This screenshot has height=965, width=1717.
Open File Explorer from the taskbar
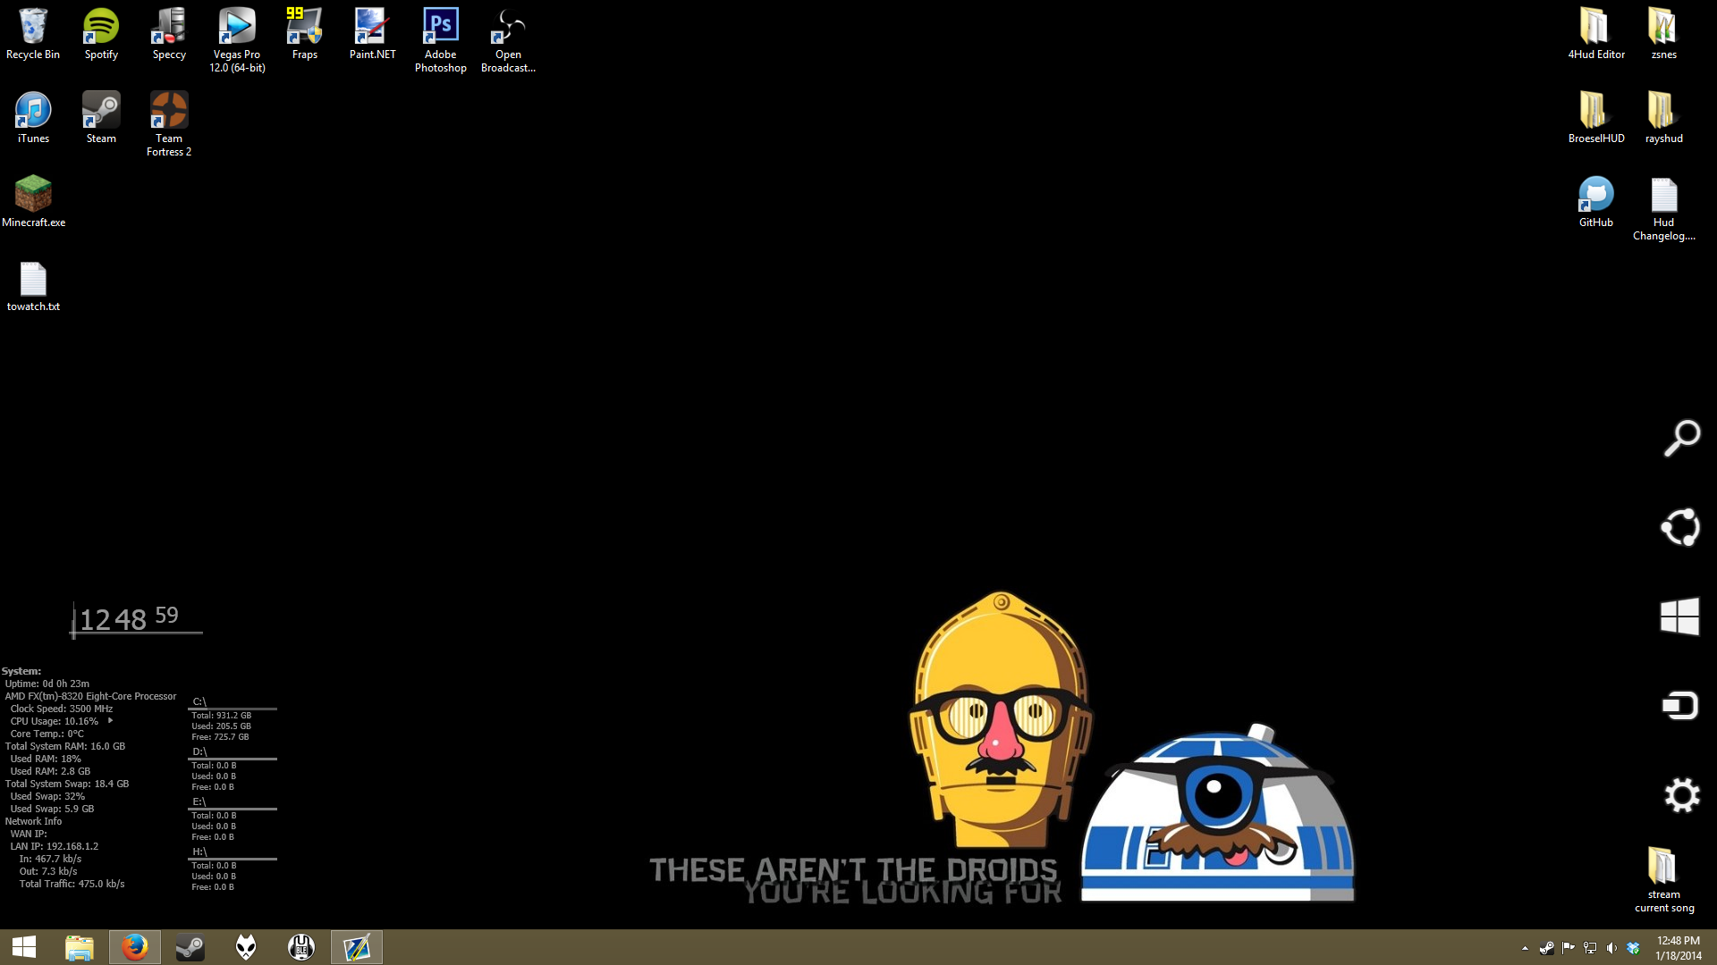tap(80, 947)
